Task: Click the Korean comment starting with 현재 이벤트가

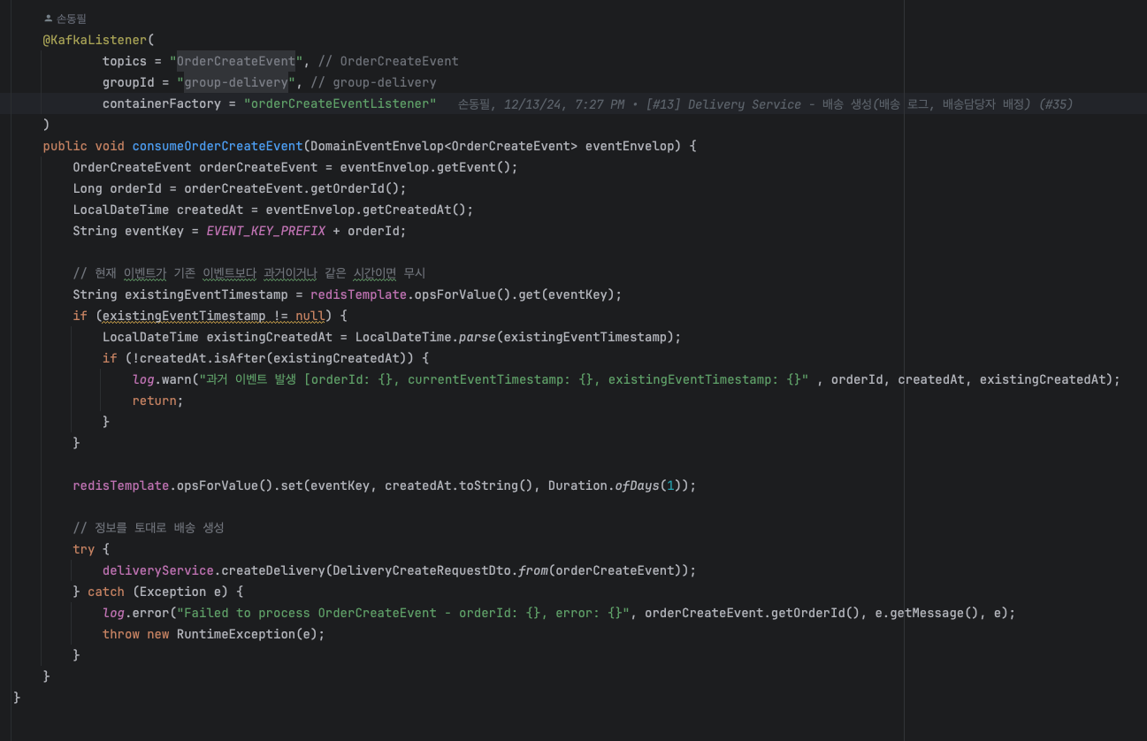Action: pos(249,273)
